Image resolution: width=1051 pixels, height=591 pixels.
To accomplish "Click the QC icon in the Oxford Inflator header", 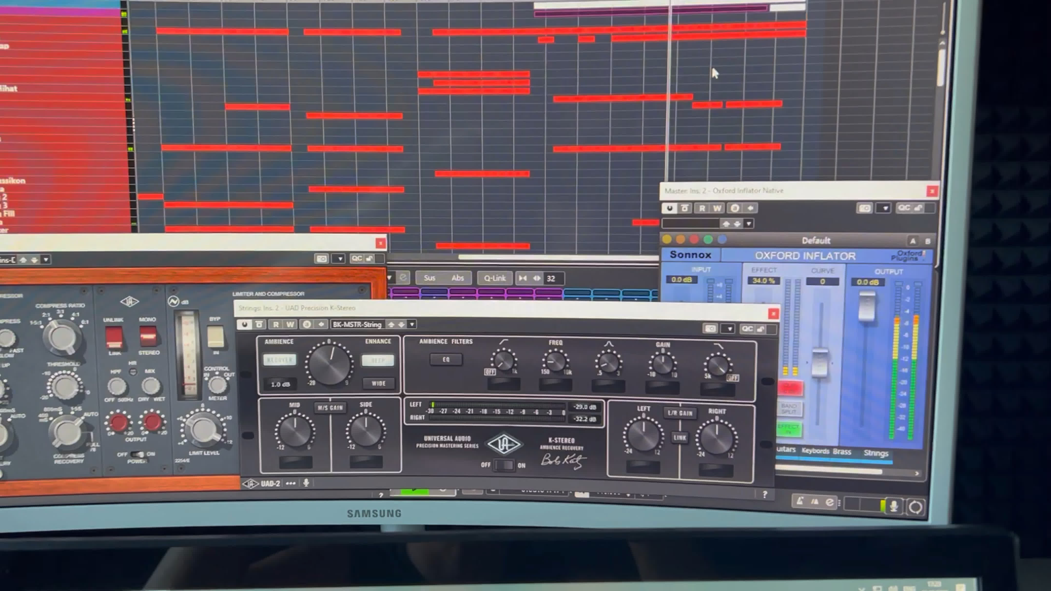I will (x=904, y=208).
